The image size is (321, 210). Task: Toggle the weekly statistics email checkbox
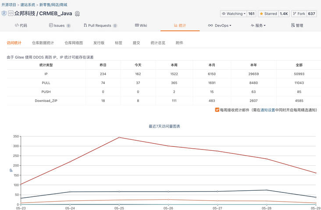tap(217, 110)
